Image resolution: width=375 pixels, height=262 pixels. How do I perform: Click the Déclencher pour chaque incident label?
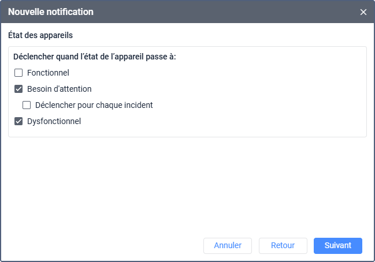[94, 106]
